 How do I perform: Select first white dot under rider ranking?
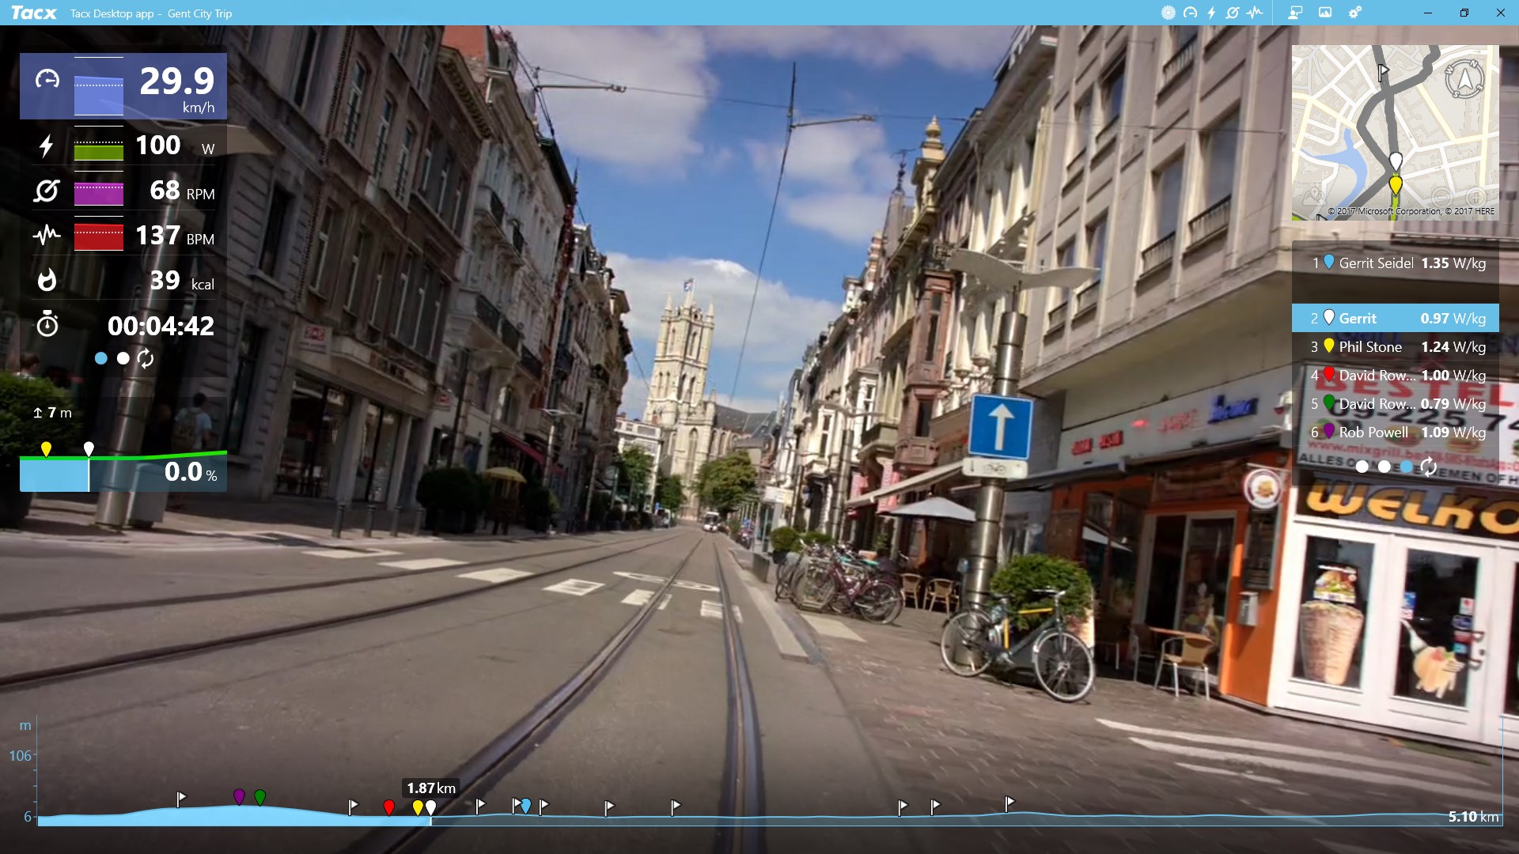tap(1362, 467)
